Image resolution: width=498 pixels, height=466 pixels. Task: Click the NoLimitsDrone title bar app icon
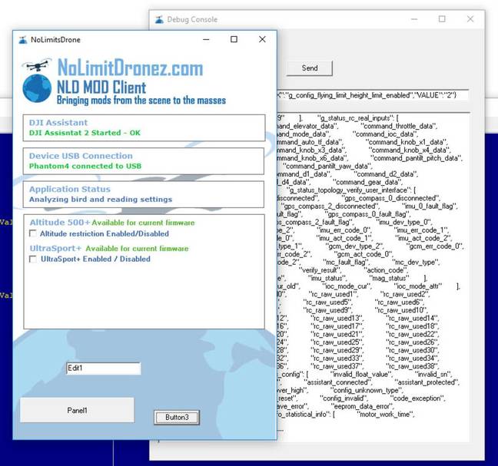(x=22, y=40)
